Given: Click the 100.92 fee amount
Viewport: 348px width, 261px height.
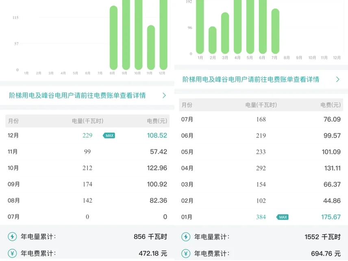Looking at the screenshot, I should [157, 184].
